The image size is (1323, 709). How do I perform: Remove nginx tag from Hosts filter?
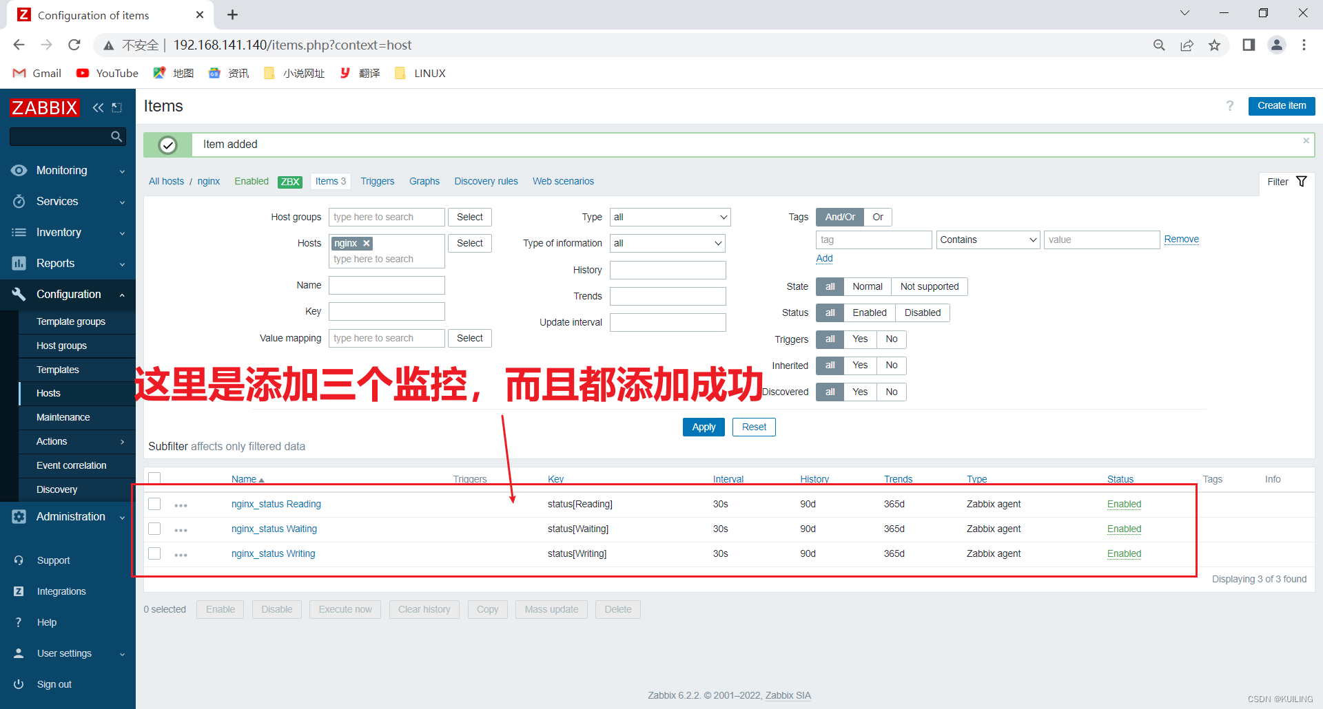pyautogui.click(x=367, y=243)
